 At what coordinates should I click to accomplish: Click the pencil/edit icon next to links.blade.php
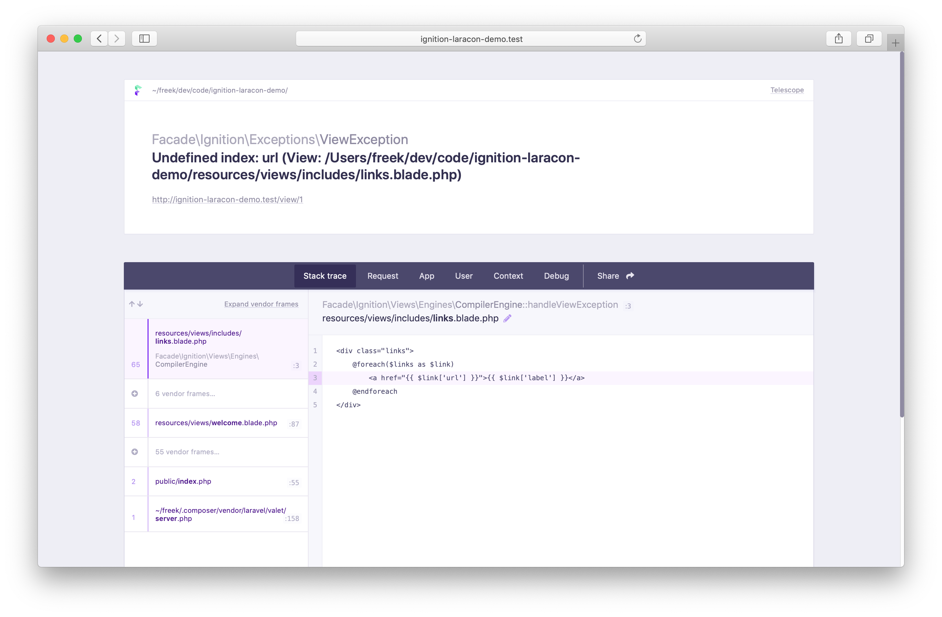click(508, 318)
